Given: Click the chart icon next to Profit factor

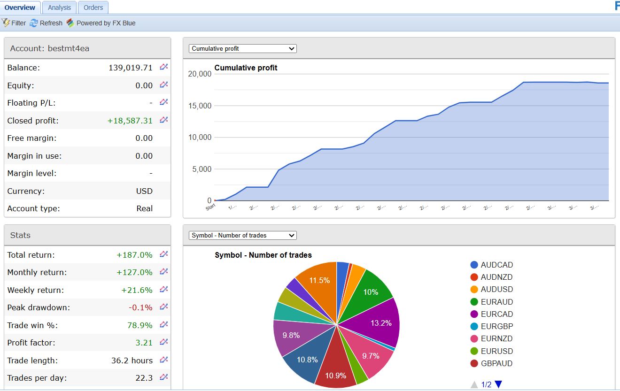Looking at the screenshot, I should (163, 343).
